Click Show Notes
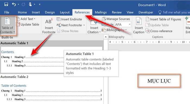Screen dimensions: 190x104 [x=68, y=31]
